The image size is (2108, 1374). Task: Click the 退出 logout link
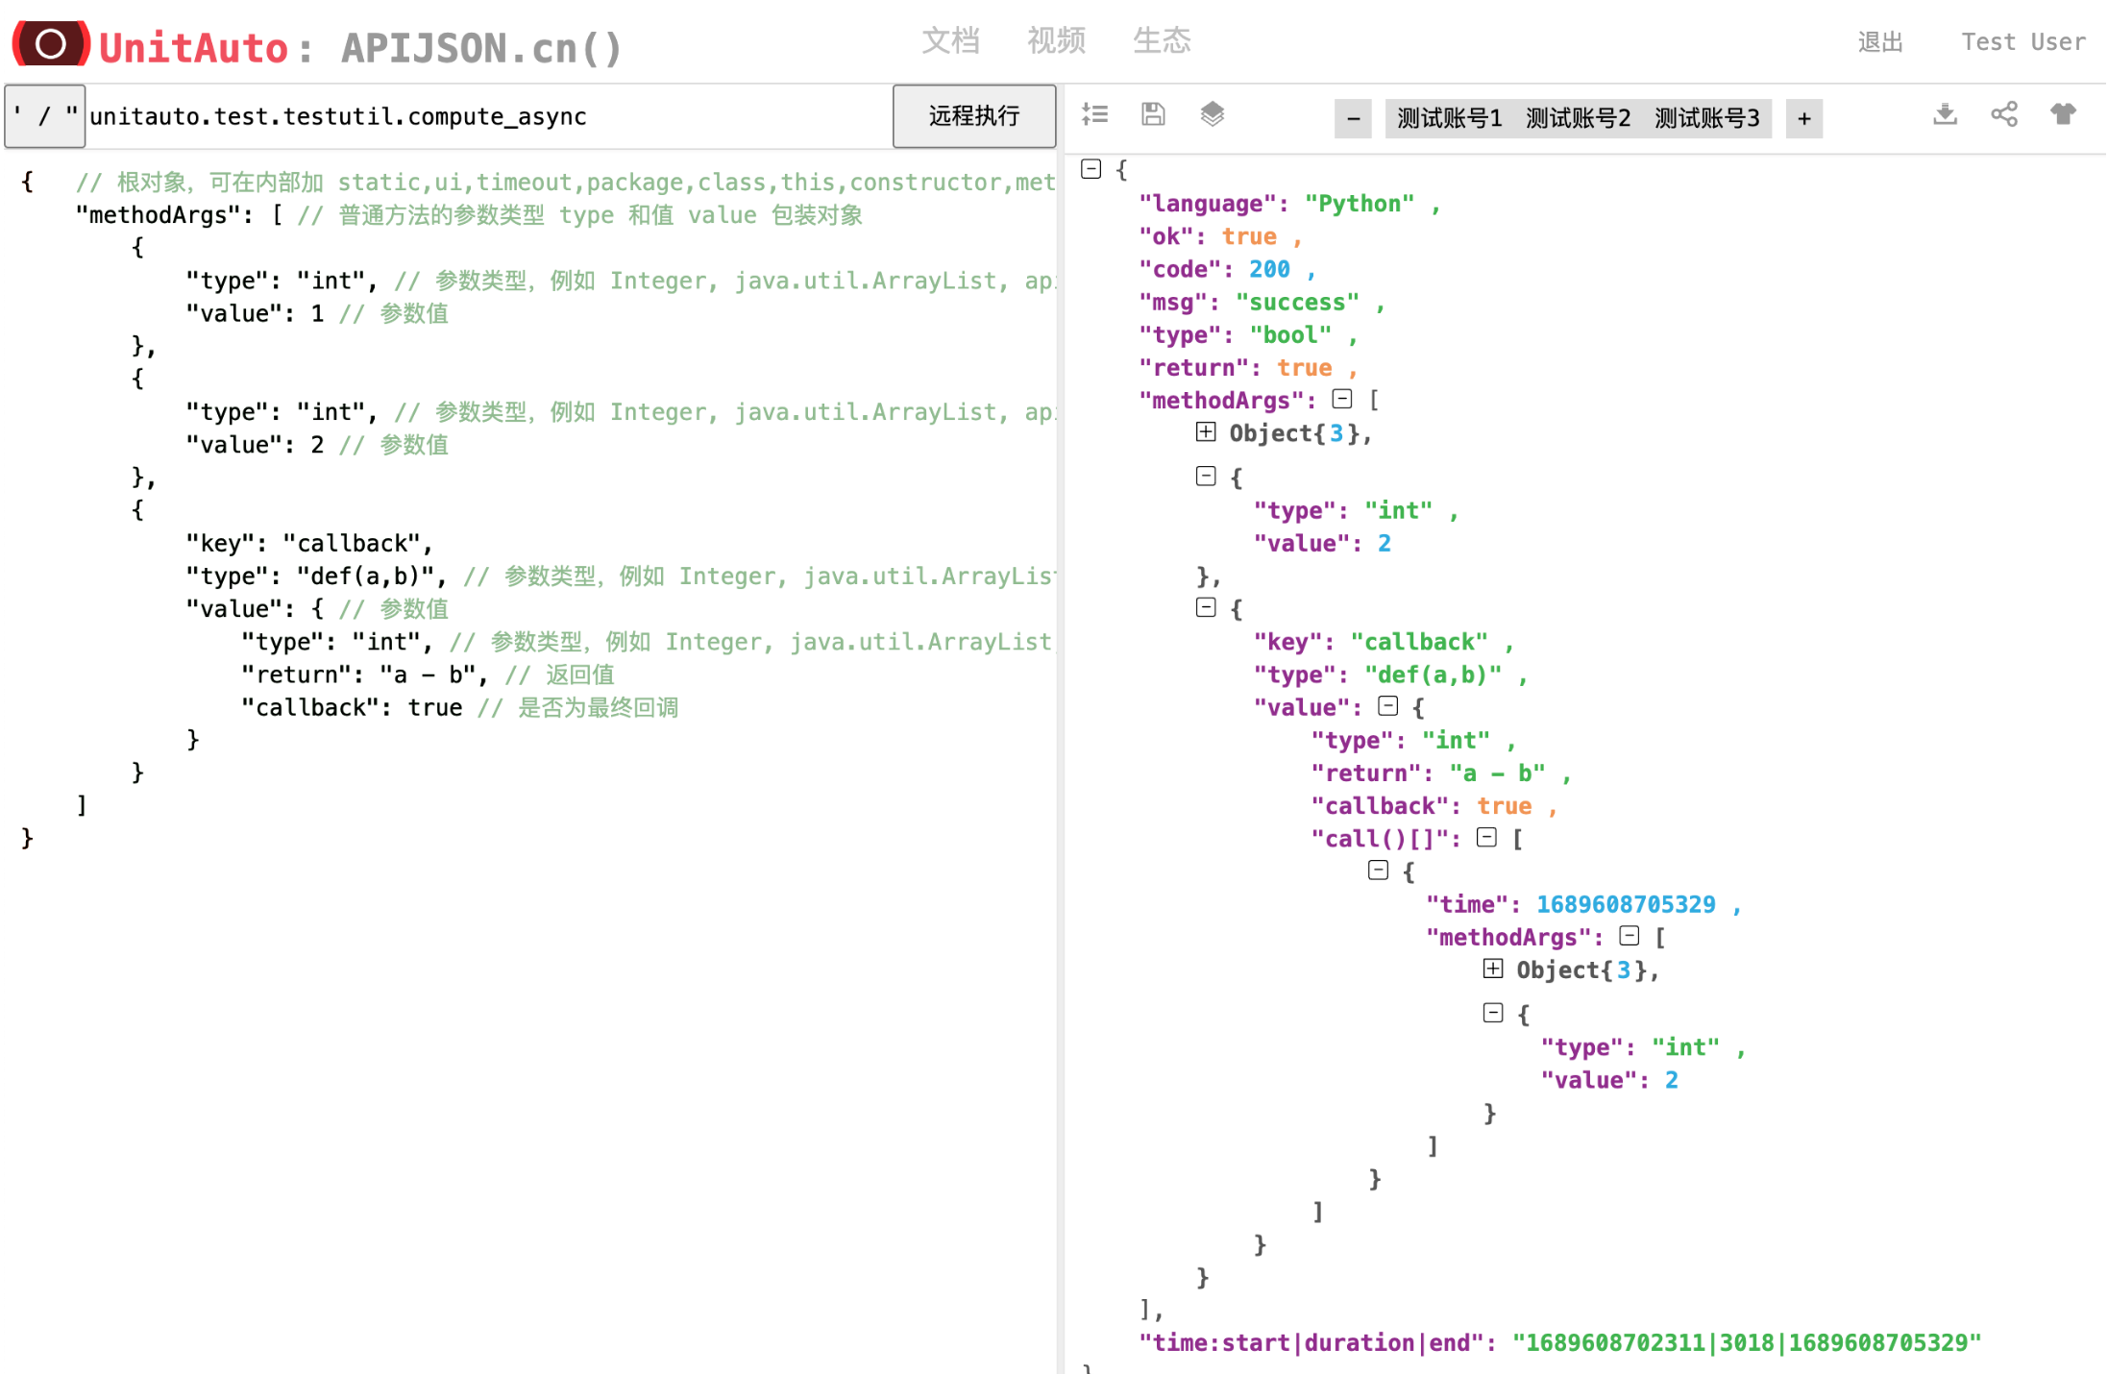pos(1880,41)
